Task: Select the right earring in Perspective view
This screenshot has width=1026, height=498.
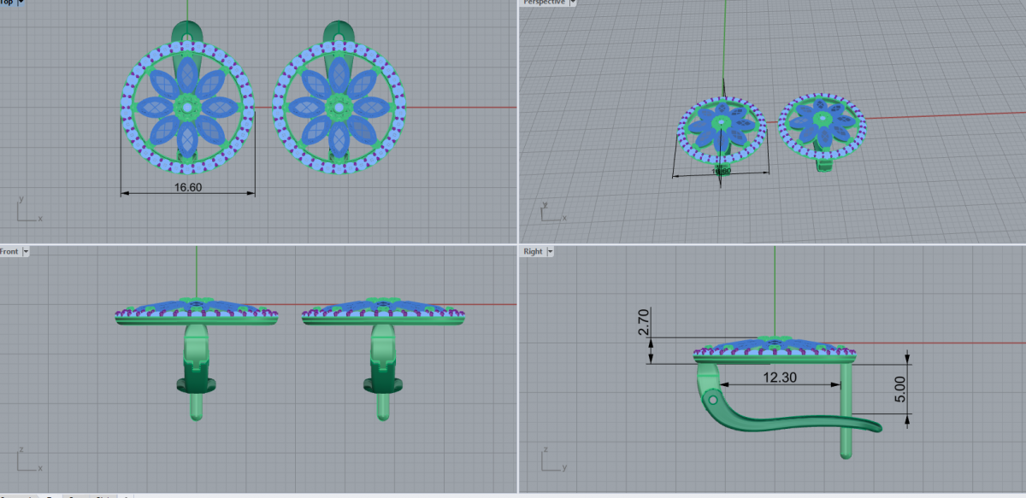Action: [822, 126]
